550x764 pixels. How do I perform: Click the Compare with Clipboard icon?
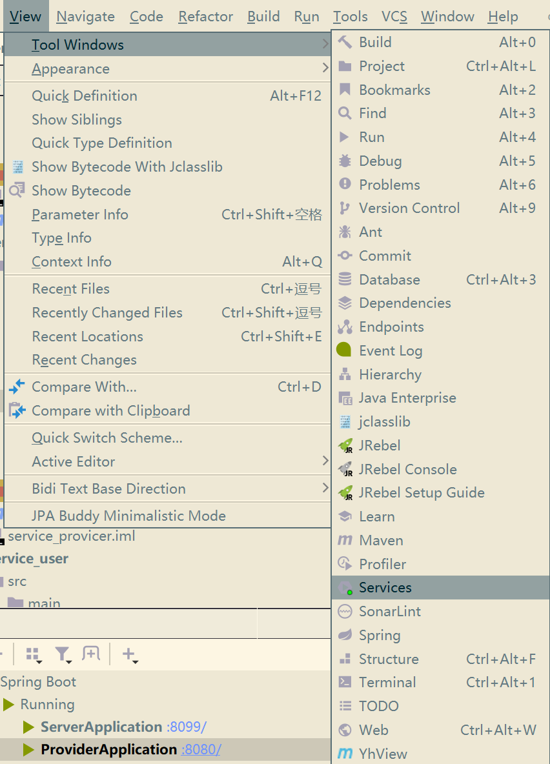pos(17,410)
